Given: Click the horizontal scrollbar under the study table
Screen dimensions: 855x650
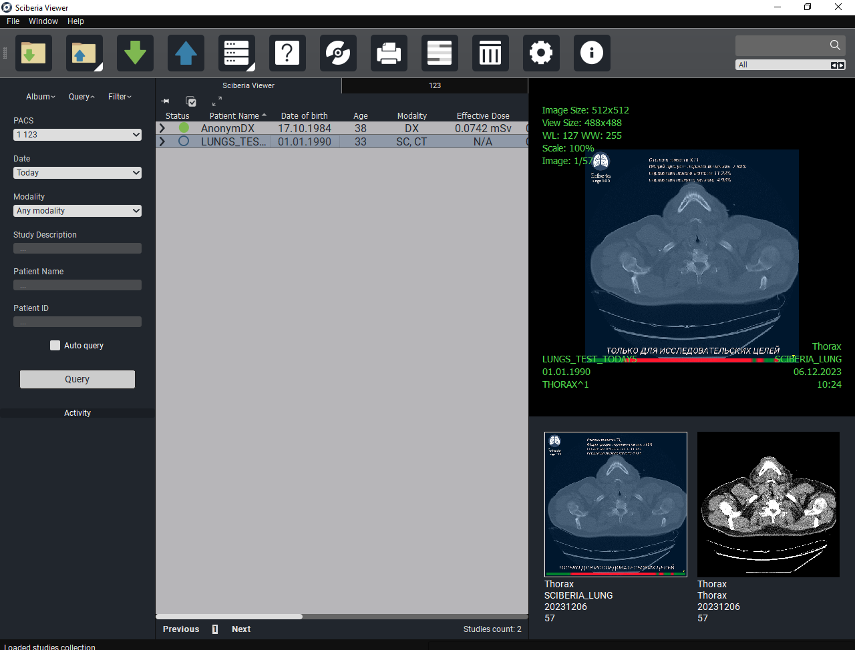Looking at the screenshot, I should 229,617.
